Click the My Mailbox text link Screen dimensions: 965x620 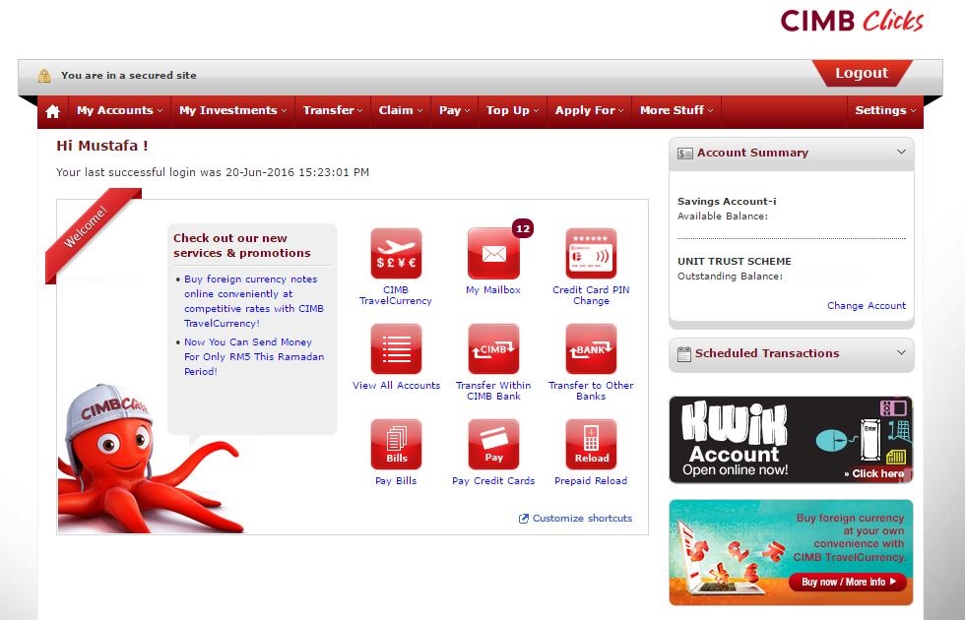point(493,289)
